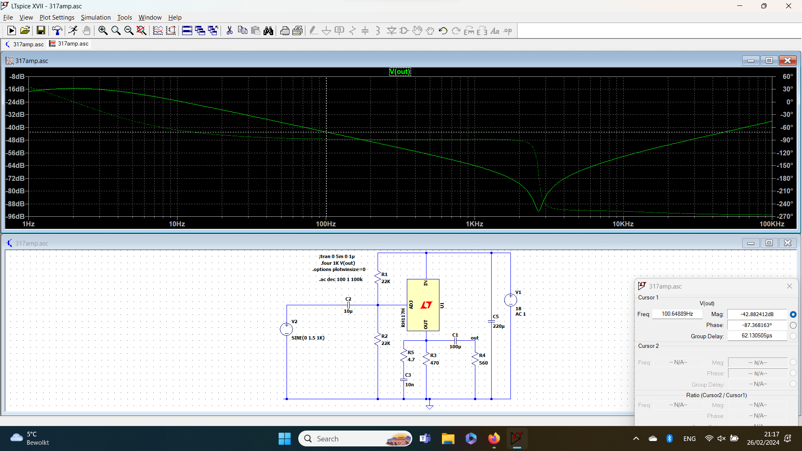The image size is (802, 451).
Task: Click the Zoom Full Extents icon
Action: [x=142, y=30]
